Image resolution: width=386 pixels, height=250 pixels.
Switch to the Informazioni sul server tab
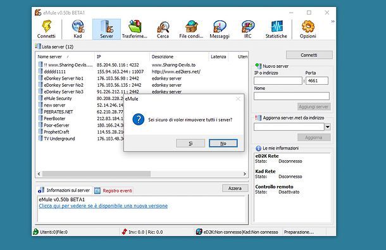64,190
